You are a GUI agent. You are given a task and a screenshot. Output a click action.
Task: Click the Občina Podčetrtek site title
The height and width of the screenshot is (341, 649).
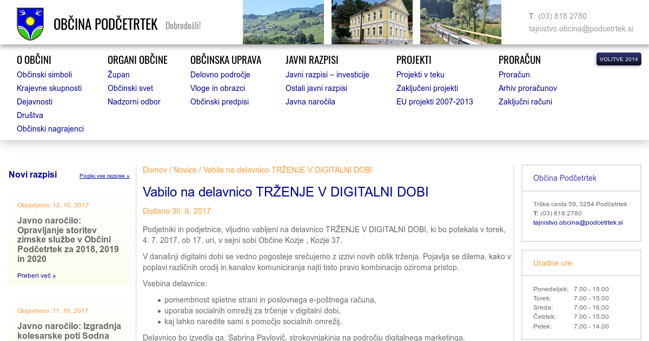tap(105, 24)
